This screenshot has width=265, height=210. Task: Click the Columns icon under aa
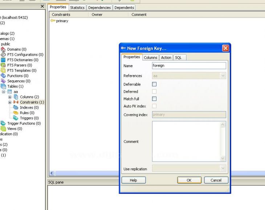click(16, 97)
